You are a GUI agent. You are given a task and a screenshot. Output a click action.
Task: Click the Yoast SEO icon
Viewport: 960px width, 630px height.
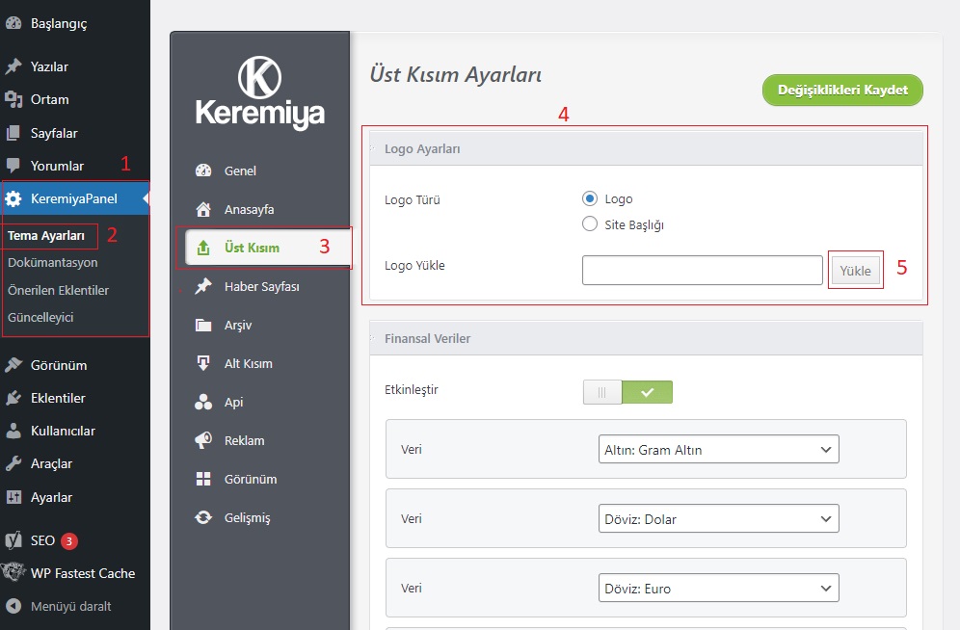pyautogui.click(x=13, y=540)
